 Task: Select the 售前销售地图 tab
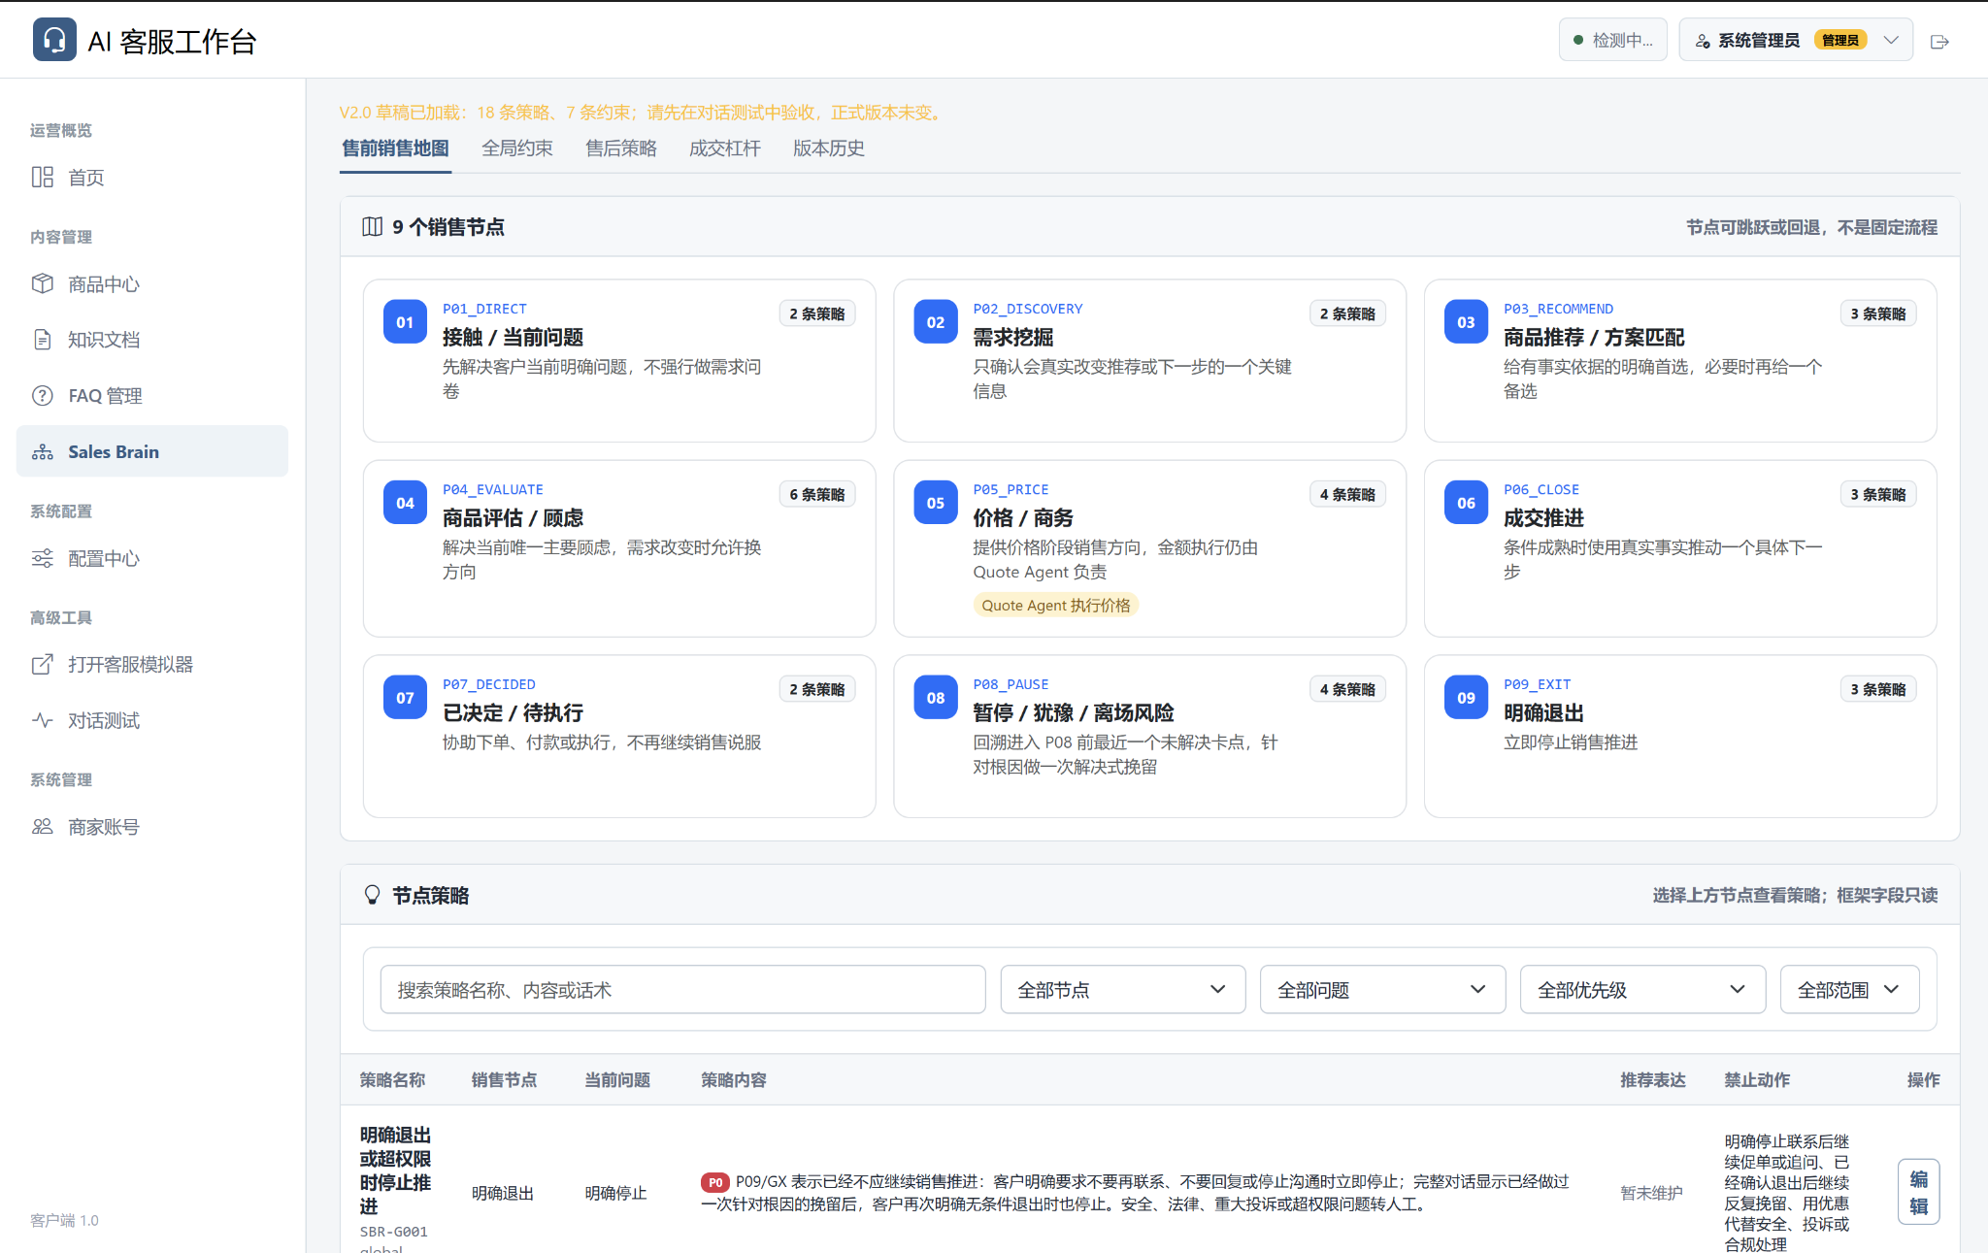point(395,148)
